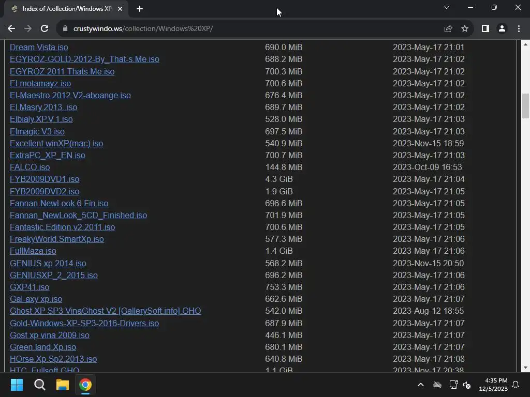Open the Chrome profile menu
This screenshot has height=397, width=530.
coord(502,29)
